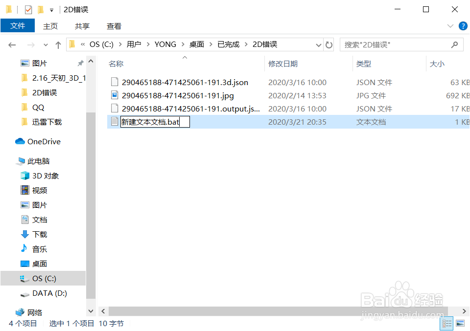Go forward with the forward arrow

click(30, 45)
